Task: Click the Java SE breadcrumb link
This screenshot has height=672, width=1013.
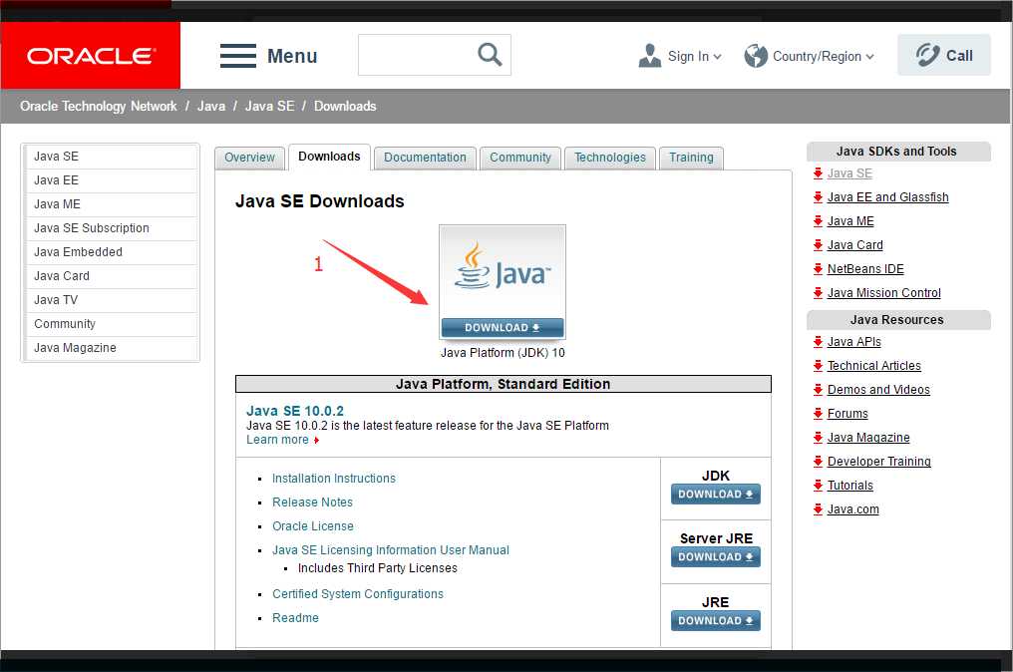Action: (x=269, y=106)
